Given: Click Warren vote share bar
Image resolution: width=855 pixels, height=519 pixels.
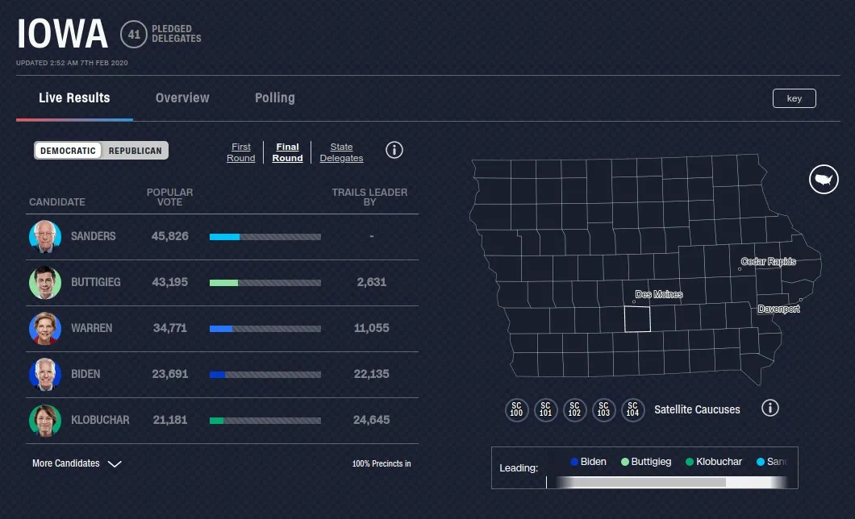Looking at the screenshot, I should (x=265, y=329).
